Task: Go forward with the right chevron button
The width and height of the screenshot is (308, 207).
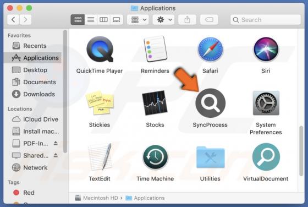Action: coord(25,20)
